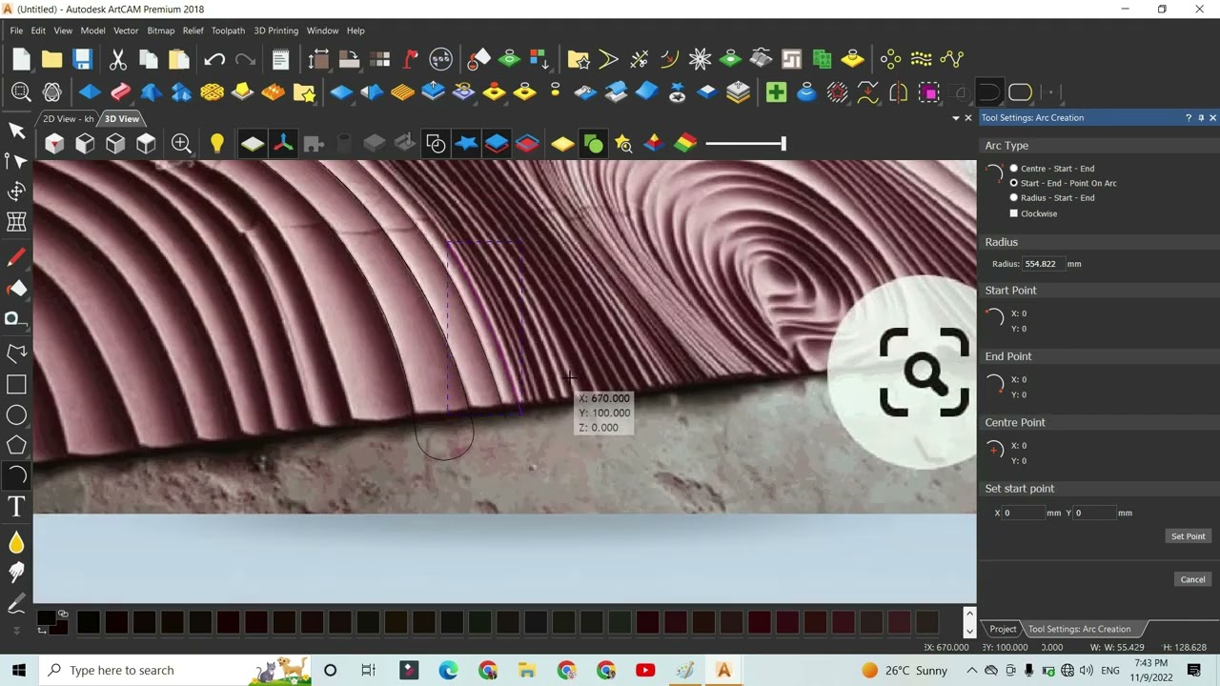Viewport: 1220px width, 686px height.
Task: Select the Create Rectangle tool
Action: (x=16, y=384)
